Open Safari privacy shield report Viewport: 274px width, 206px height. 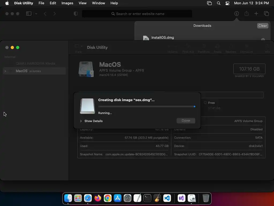pos(76,14)
